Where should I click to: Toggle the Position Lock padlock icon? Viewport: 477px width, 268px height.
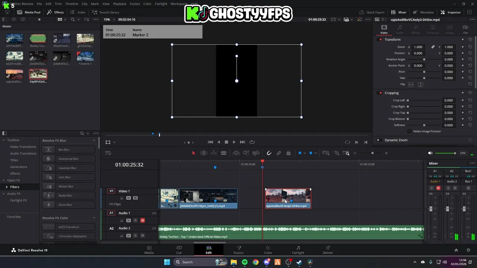(x=288, y=153)
